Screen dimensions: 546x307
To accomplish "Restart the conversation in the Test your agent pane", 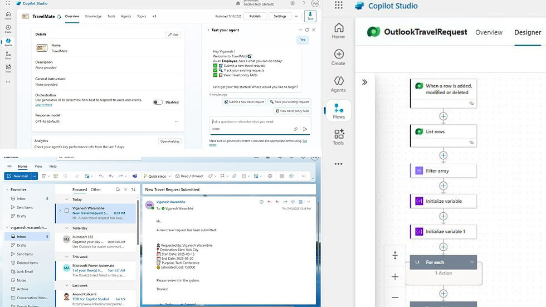I will pos(307,30).
